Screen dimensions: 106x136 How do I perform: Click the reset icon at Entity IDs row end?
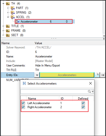coord(103,75)
